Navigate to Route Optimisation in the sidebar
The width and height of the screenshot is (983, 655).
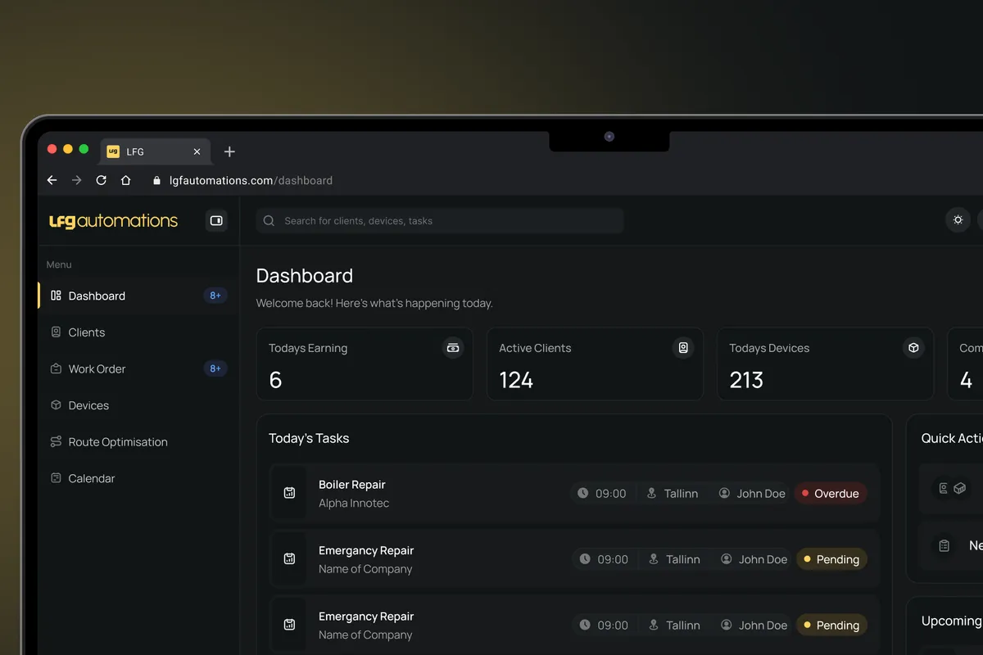coord(117,441)
